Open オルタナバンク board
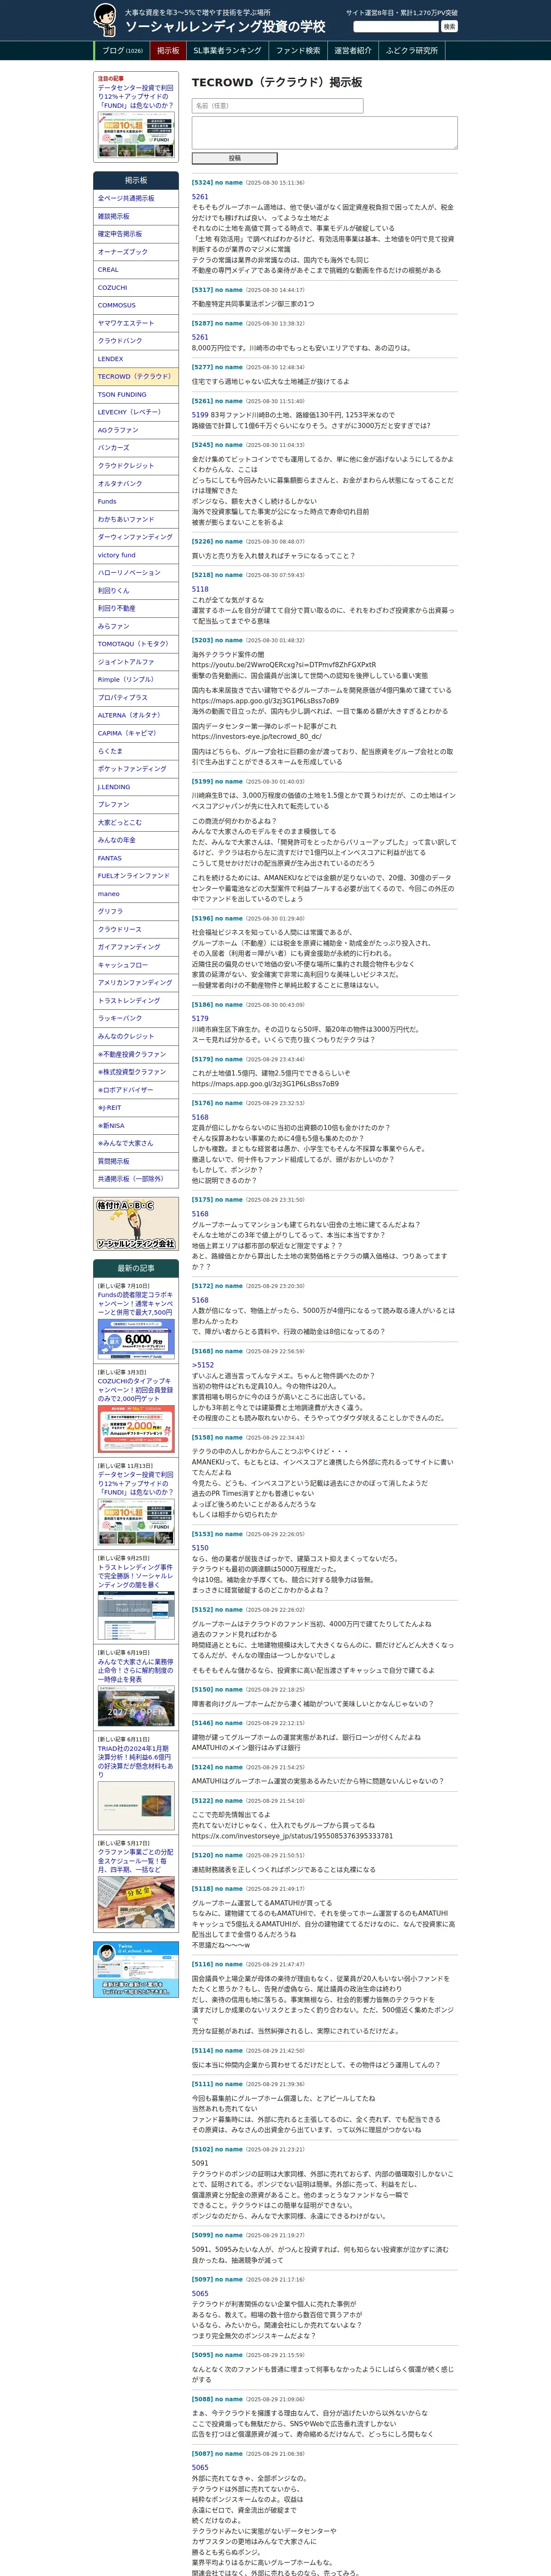The image size is (551, 2576). click(x=136, y=483)
